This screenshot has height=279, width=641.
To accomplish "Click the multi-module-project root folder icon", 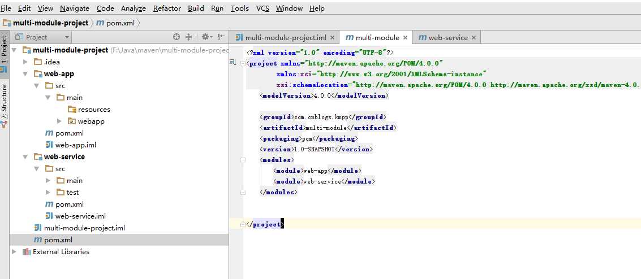I will [x=27, y=50].
